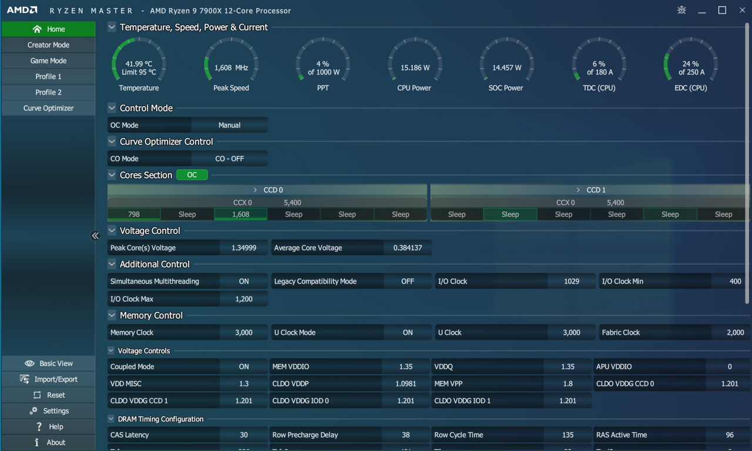Image resolution: width=752 pixels, height=451 pixels.
Task: Switch to Profile 2
Action: tap(48, 92)
